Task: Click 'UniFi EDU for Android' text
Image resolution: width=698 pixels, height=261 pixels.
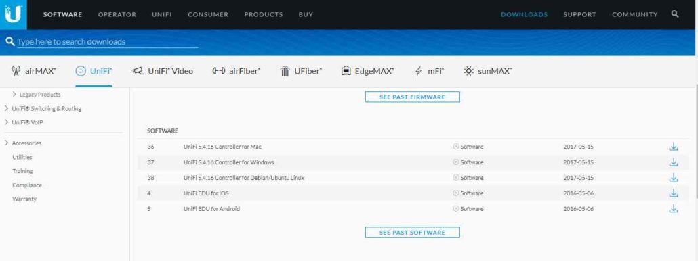Action: click(x=211, y=209)
